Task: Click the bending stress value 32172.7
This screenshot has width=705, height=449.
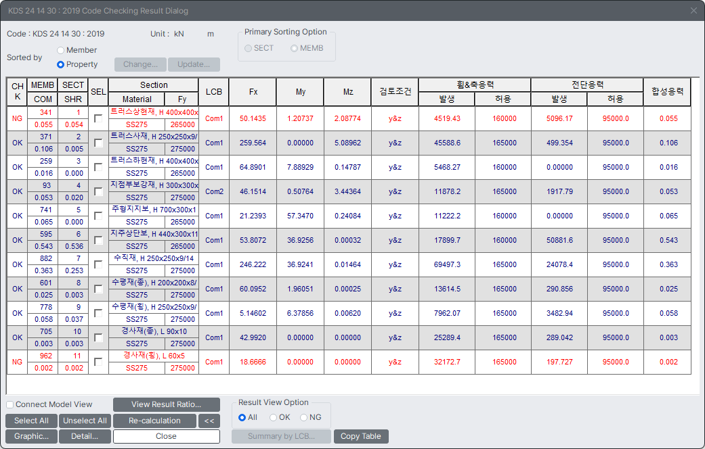Action: [447, 362]
